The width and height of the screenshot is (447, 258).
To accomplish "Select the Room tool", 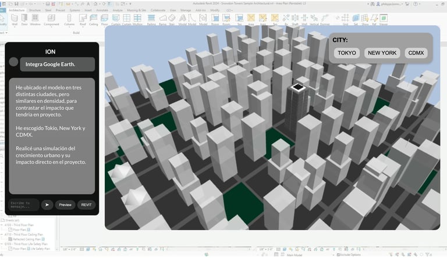I will (x=215, y=20).
